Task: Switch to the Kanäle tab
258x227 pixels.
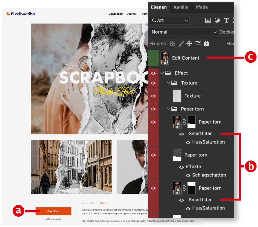Action: (181, 7)
